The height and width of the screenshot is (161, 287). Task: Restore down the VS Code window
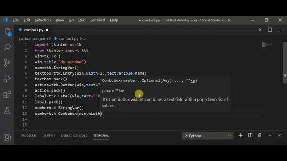(x=266, y=20)
